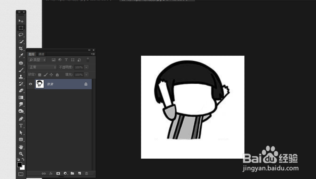Select the Brush tool
Screen dimensions: 316x179
(21, 70)
